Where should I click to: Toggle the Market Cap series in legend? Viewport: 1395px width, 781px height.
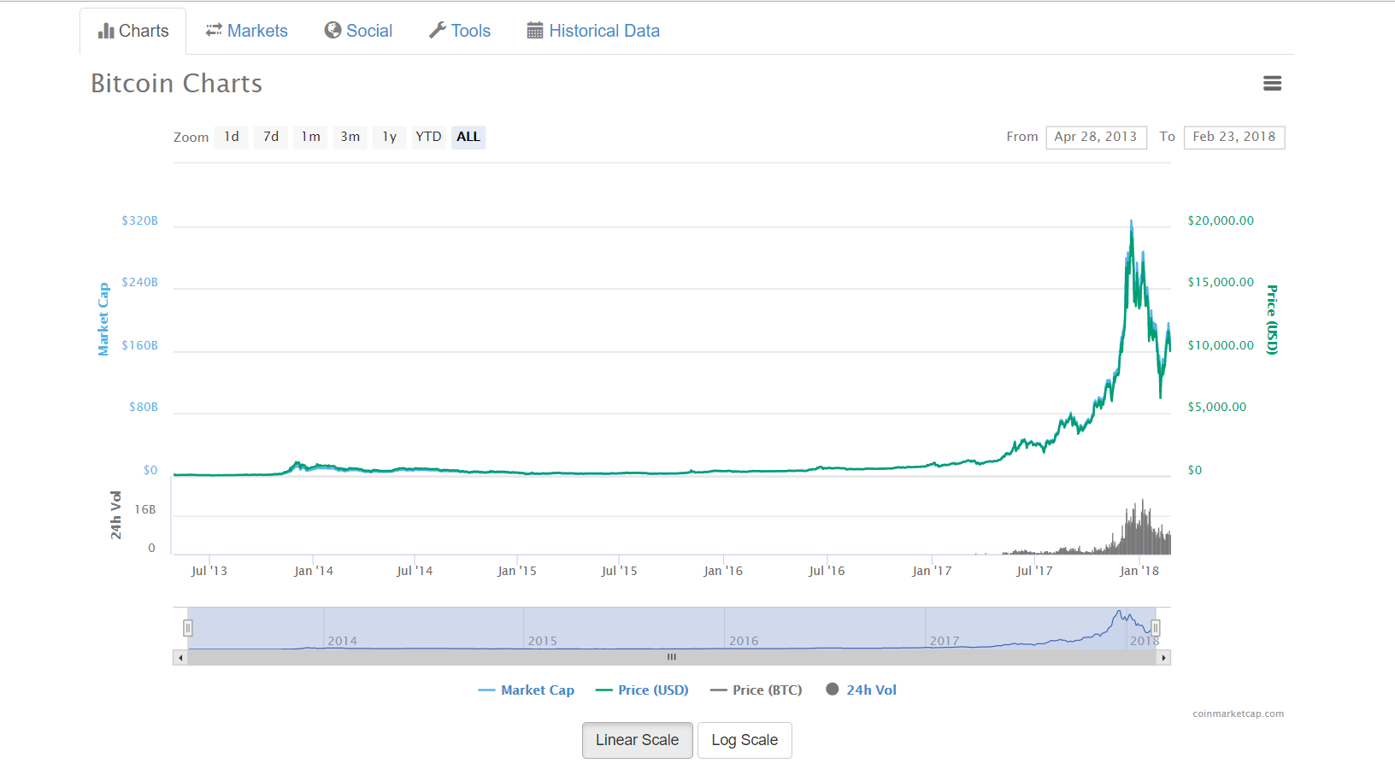tap(527, 690)
